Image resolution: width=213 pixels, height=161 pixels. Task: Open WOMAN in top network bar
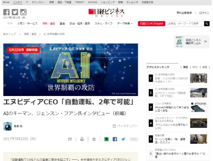93,2
